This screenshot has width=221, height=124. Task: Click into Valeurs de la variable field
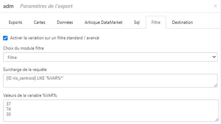[x=111, y=110]
